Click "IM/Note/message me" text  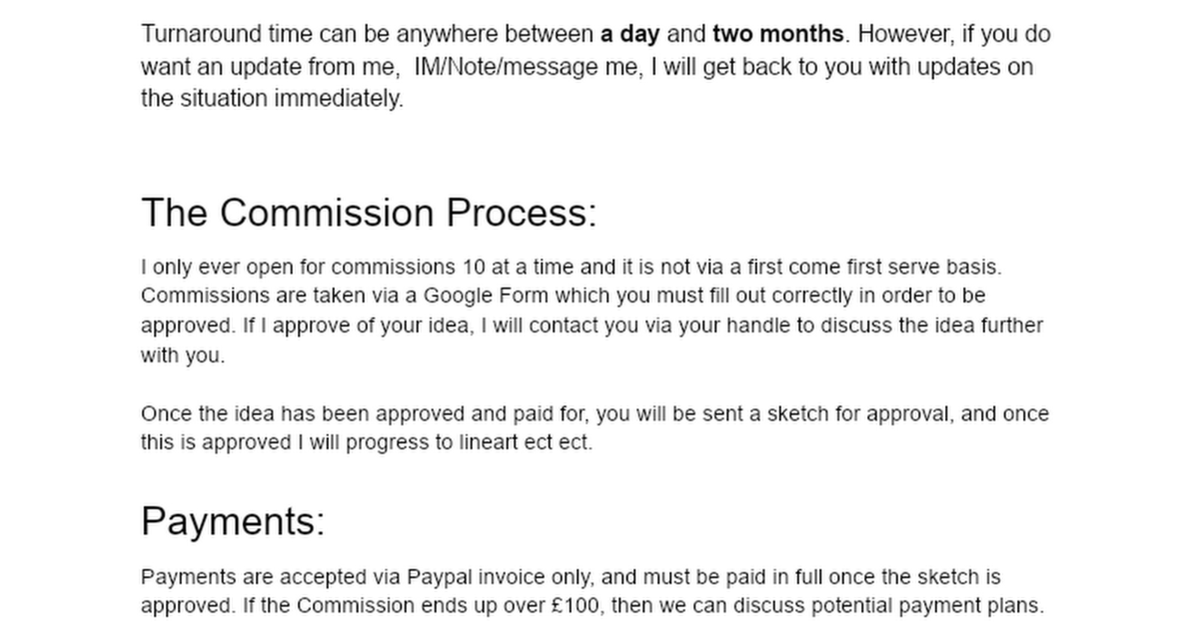click(x=525, y=66)
